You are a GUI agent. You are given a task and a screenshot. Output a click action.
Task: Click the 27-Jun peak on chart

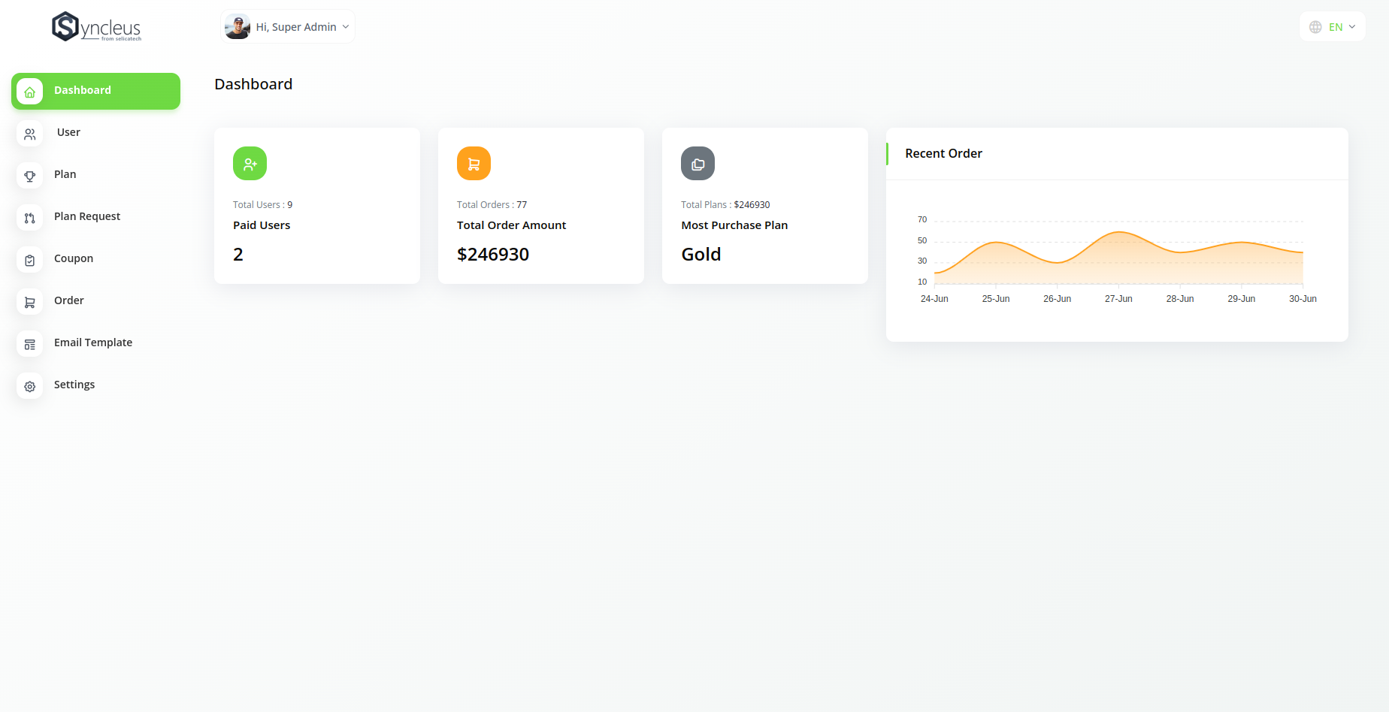1119,232
